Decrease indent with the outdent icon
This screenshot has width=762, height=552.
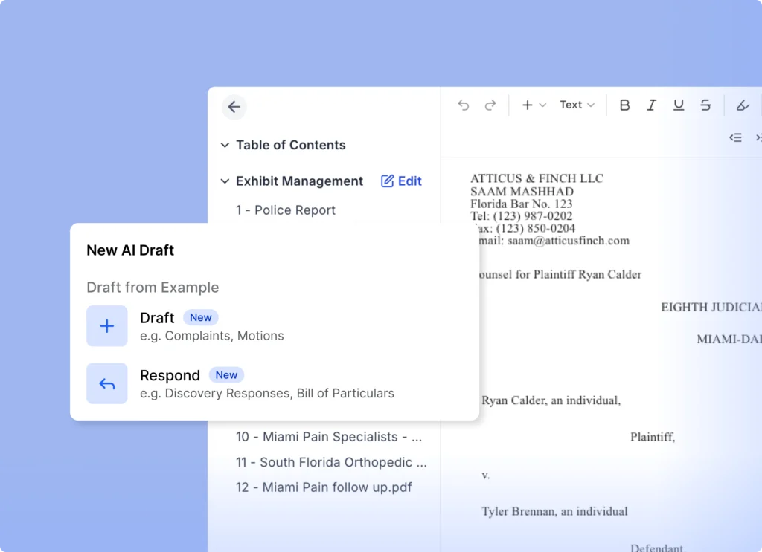[x=735, y=137]
